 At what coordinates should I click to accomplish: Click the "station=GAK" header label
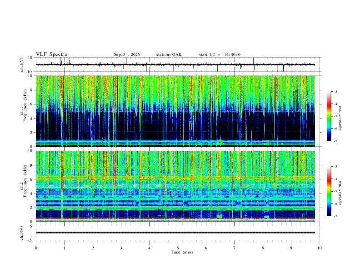tap(169, 55)
